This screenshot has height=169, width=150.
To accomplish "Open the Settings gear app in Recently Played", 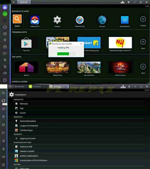I will 57,20.
